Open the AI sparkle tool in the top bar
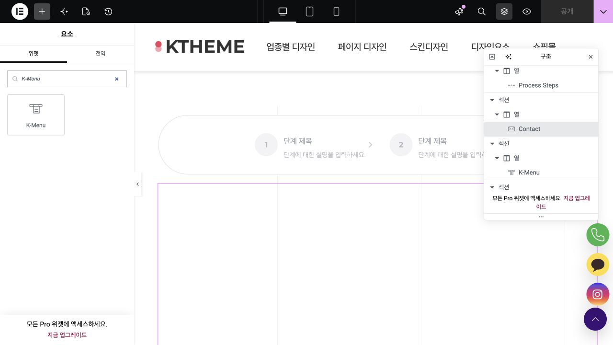Image resolution: width=613 pixels, height=345 pixels. click(64, 11)
